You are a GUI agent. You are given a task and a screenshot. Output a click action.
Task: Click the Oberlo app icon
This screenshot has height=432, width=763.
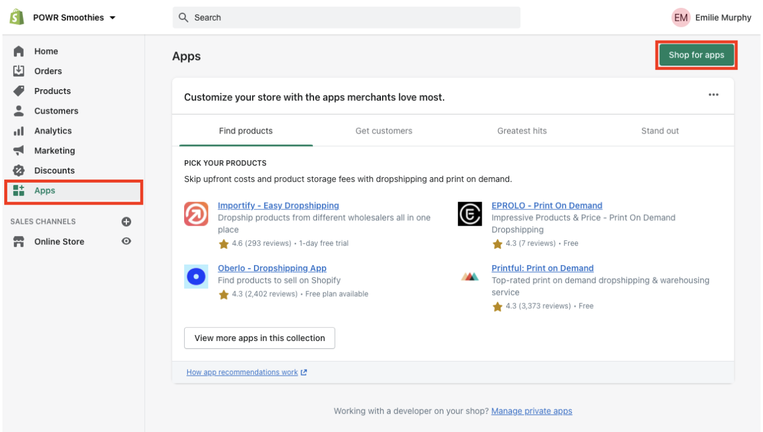(x=196, y=277)
